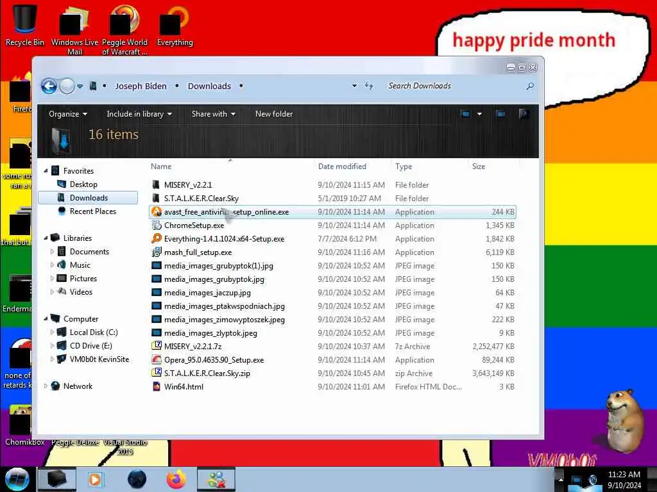
Task: Select the avast installer orange icon
Action: (x=157, y=211)
